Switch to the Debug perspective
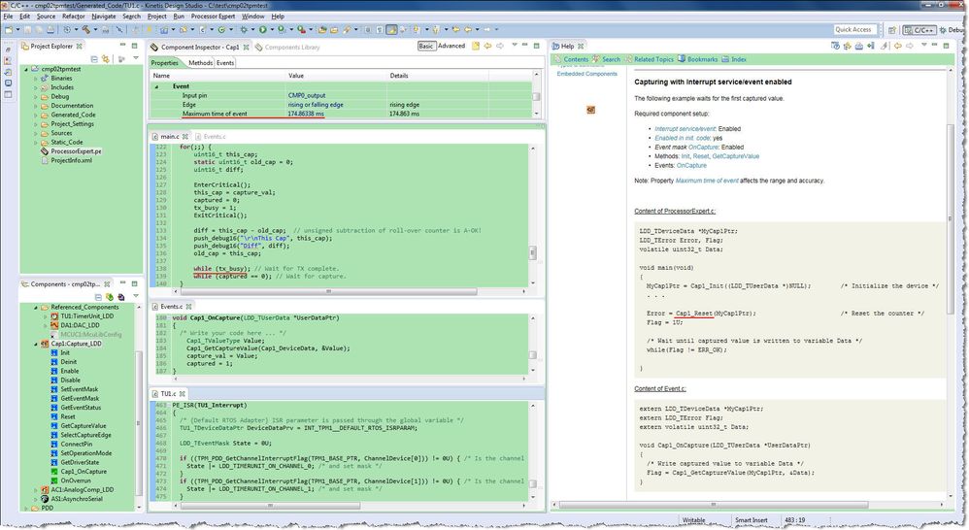The height and width of the screenshot is (530, 969). [953, 30]
